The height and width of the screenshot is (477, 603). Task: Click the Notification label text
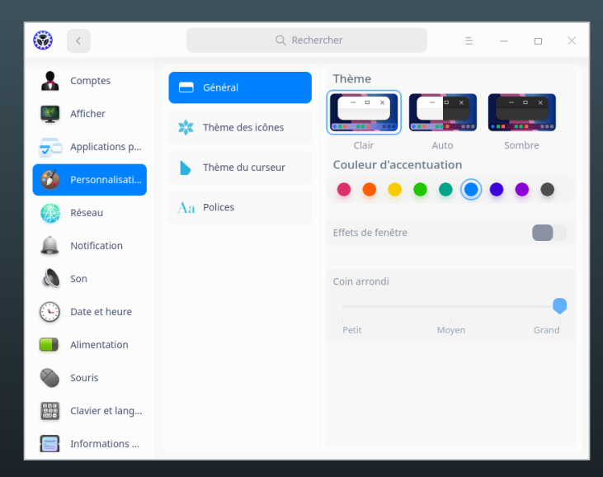97,246
